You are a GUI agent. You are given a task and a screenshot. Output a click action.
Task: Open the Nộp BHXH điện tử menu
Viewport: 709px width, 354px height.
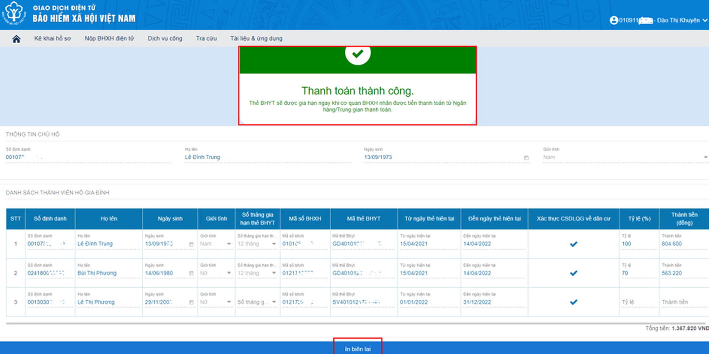click(109, 38)
